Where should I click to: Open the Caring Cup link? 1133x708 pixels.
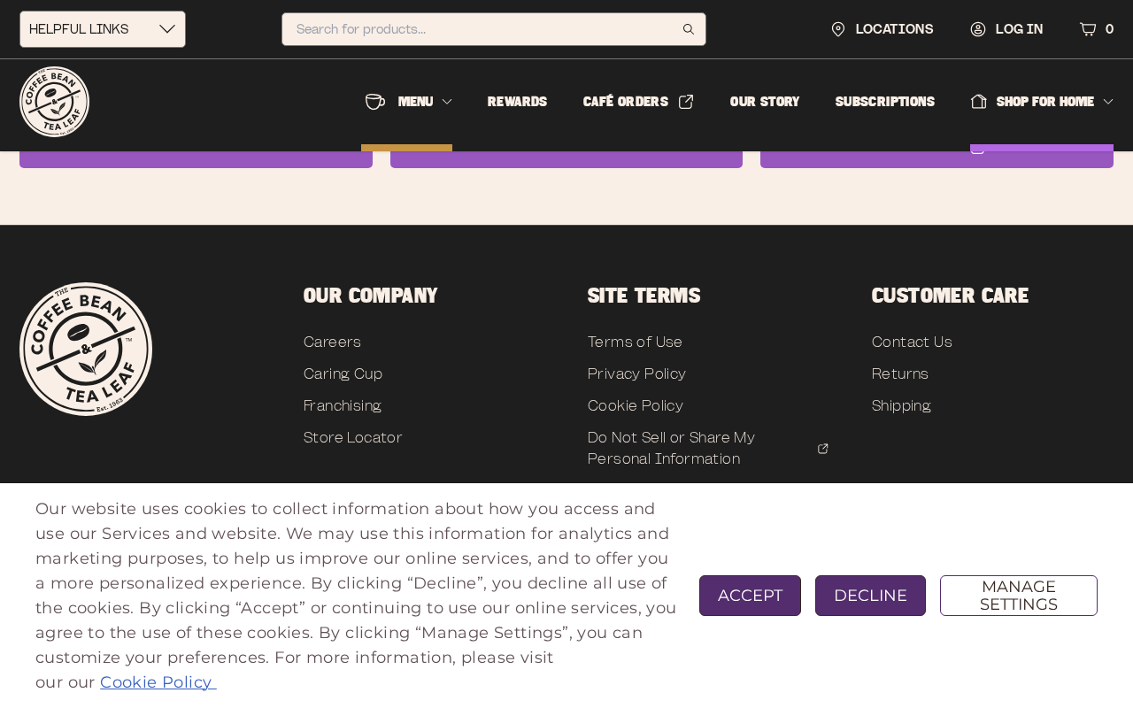tap(343, 374)
